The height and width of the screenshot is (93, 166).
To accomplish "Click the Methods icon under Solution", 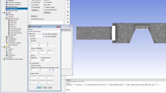I will (x=7, y=15).
